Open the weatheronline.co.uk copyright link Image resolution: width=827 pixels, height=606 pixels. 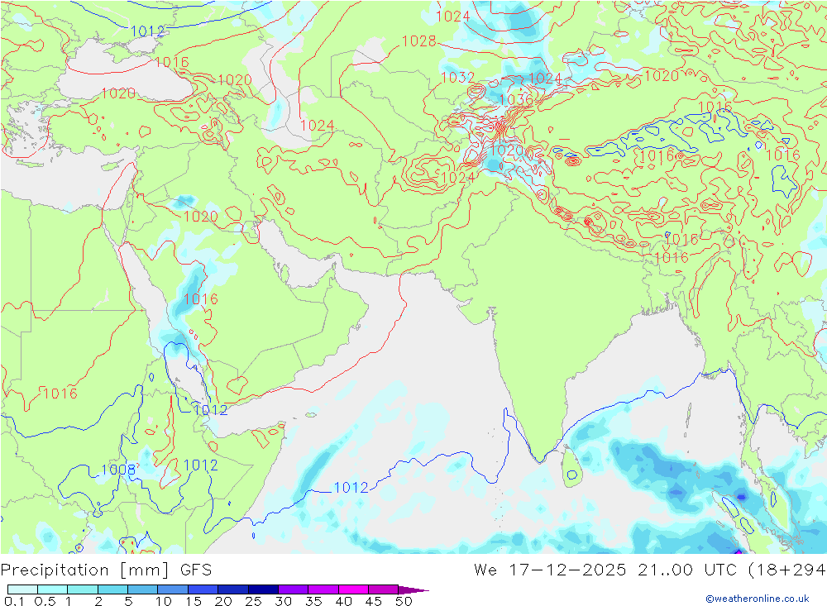point(758,598)
